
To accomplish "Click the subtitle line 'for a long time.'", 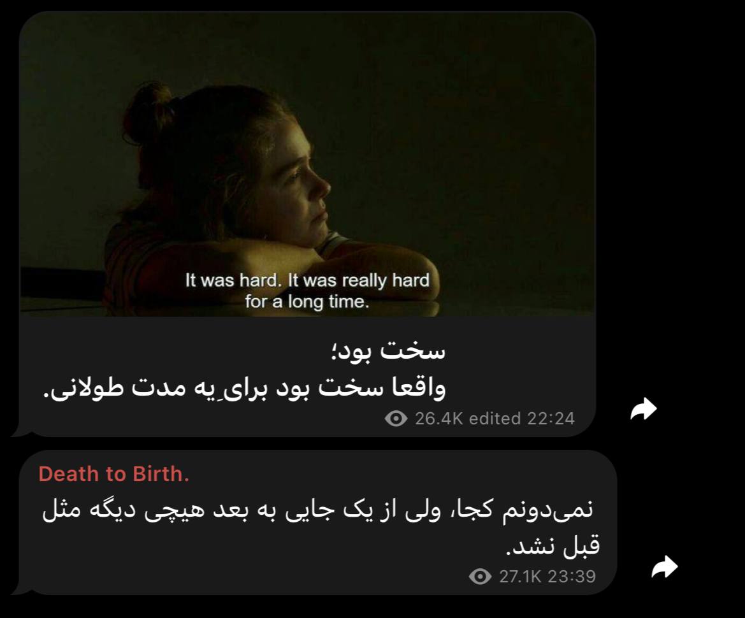I will pyautogui.click(x=307, y=301).
